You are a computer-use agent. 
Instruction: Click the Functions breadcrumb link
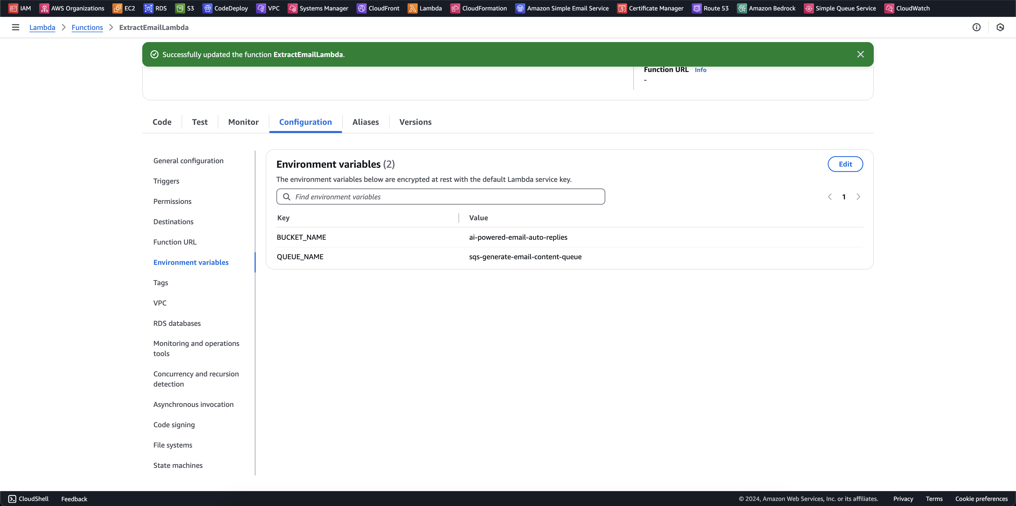pyautogui.click(x=87, y=27)
